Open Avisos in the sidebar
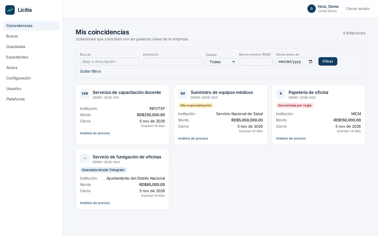Viewport: 378px width, 236px height. click(x=31, y=68)
